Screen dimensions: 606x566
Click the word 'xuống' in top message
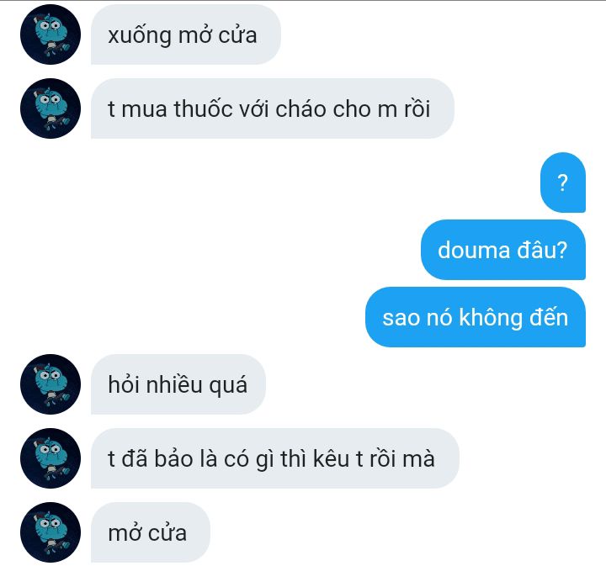pos(140,36)
